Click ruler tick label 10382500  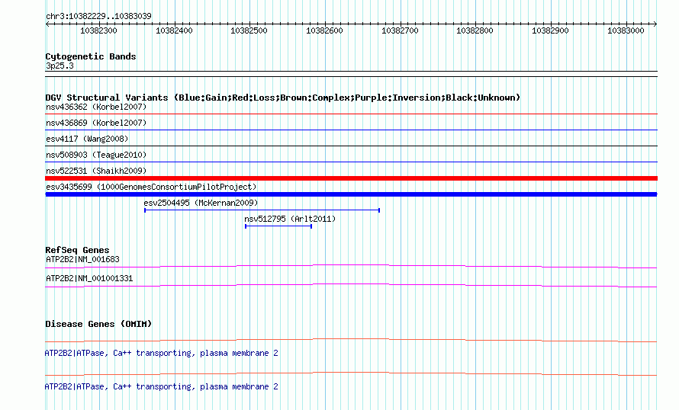249,30
